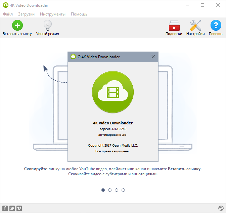Open the Facebook icon in the status bar
This screenshot has height=213, width=226.
[5, 208]
